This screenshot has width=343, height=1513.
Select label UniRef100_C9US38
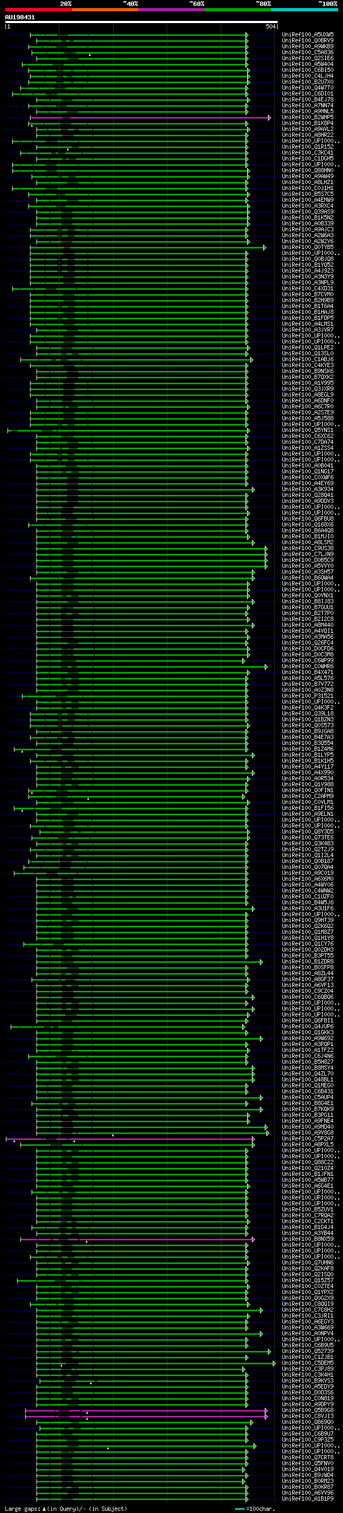(308, 549)
